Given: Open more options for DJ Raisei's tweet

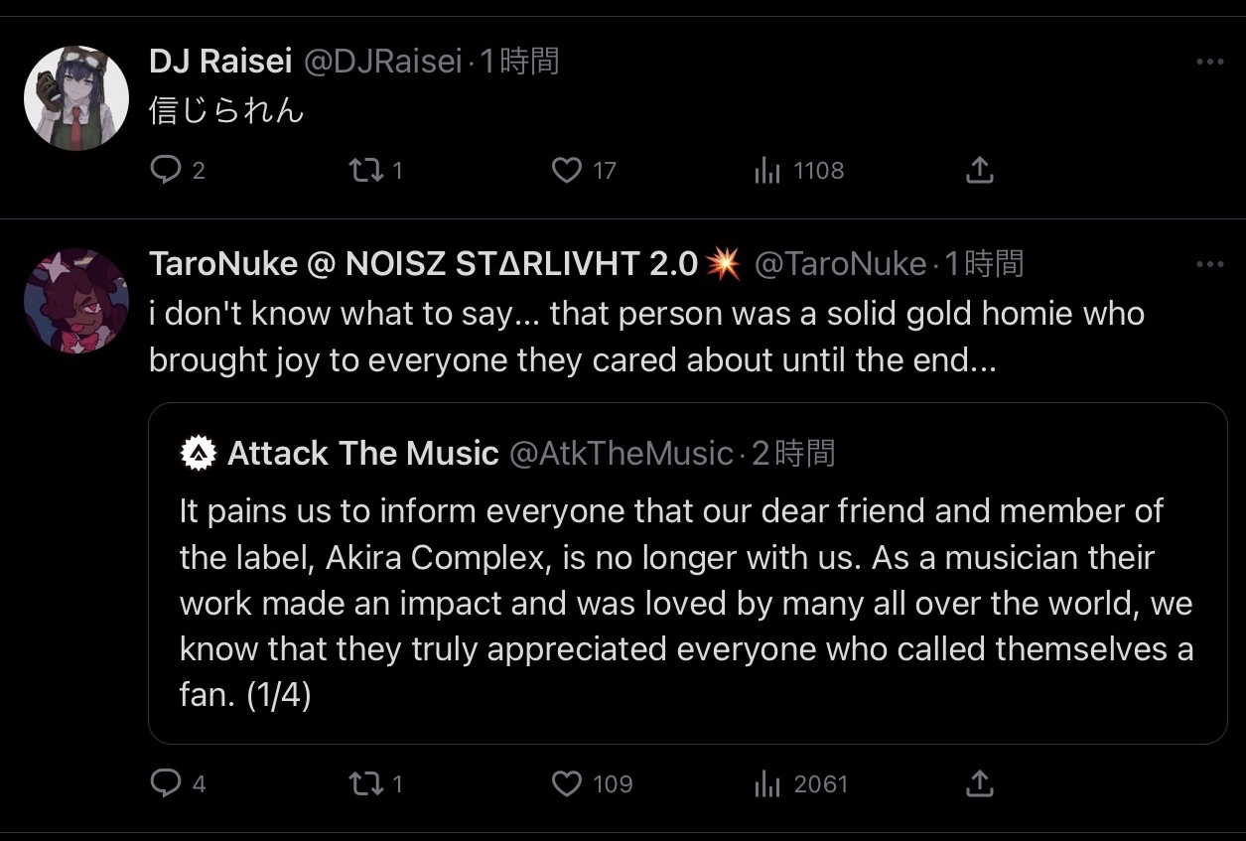Looking at the screenshot, I should 1209,63.
